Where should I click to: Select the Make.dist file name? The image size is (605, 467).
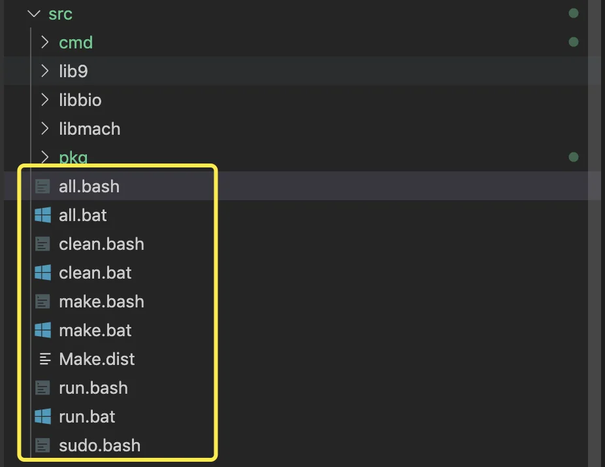(x=97, y=359)
